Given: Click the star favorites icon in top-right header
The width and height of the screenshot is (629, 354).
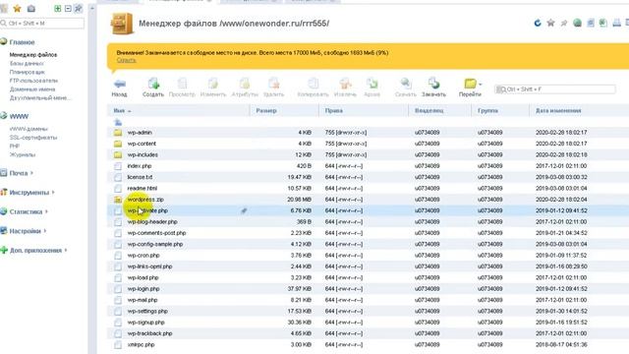Looking at the screenshot, I should coord(550,24).
